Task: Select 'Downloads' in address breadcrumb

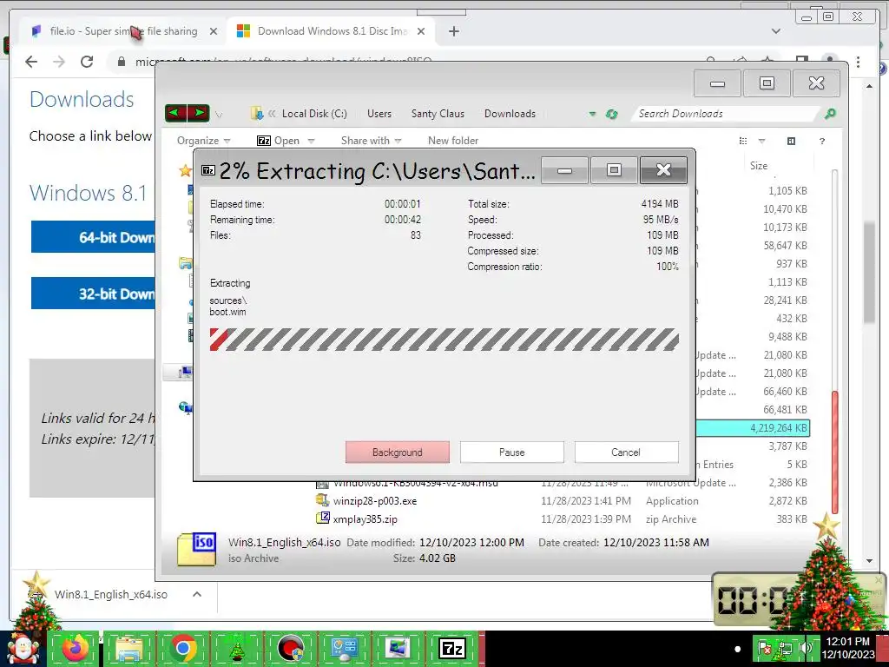Action: (x=510, y=114)
